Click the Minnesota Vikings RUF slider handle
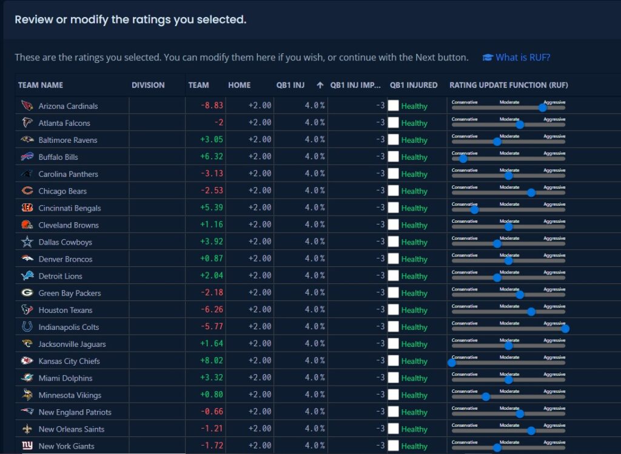This screenshot has width=621, height=454. coord(486,396)
